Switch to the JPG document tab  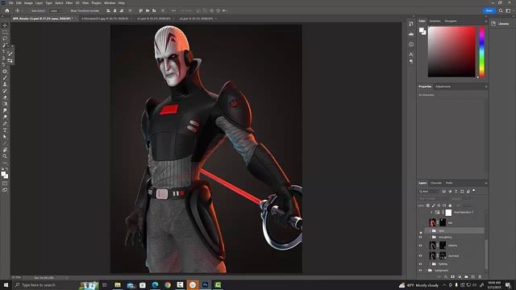[x=105, y=19]
